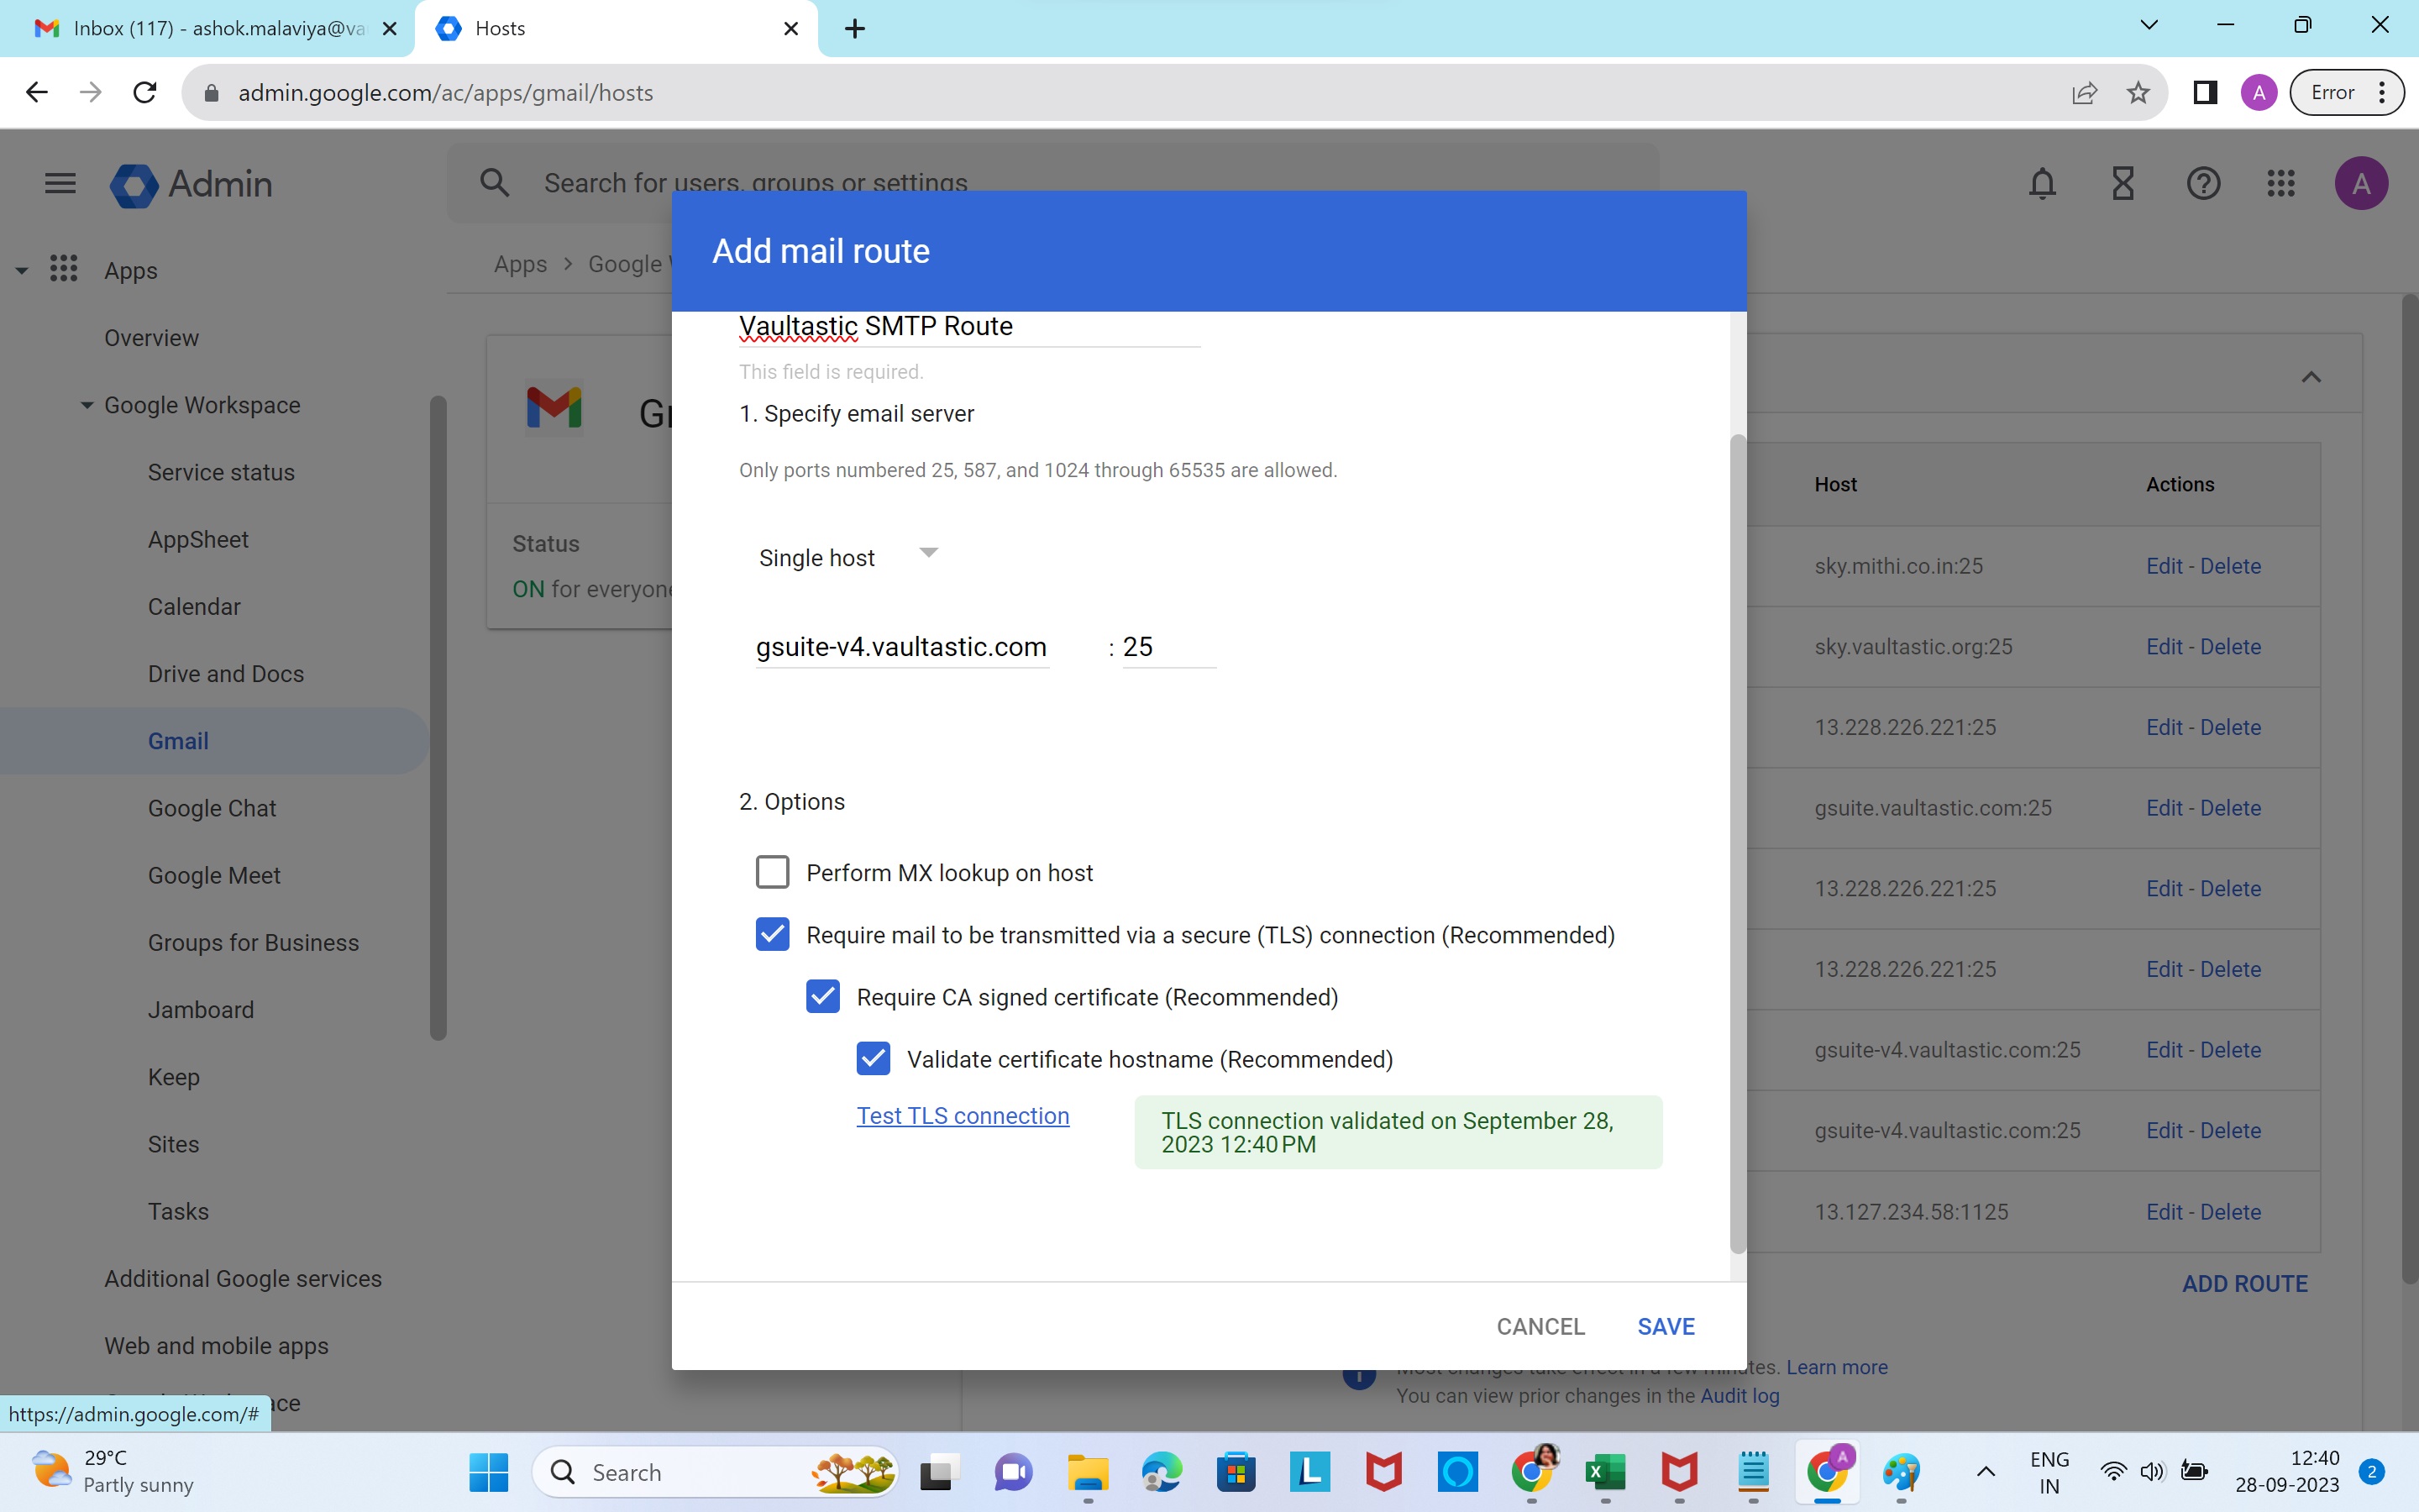Bookmark this page with star icon
Screen dimensions: 2419x1512
pyautogui.click(x=2138, y=93)
